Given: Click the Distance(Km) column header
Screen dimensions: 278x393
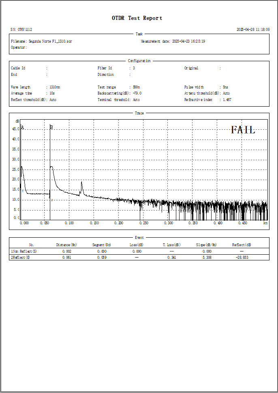Looking at the screenshot, I should (x=66, y=245).
